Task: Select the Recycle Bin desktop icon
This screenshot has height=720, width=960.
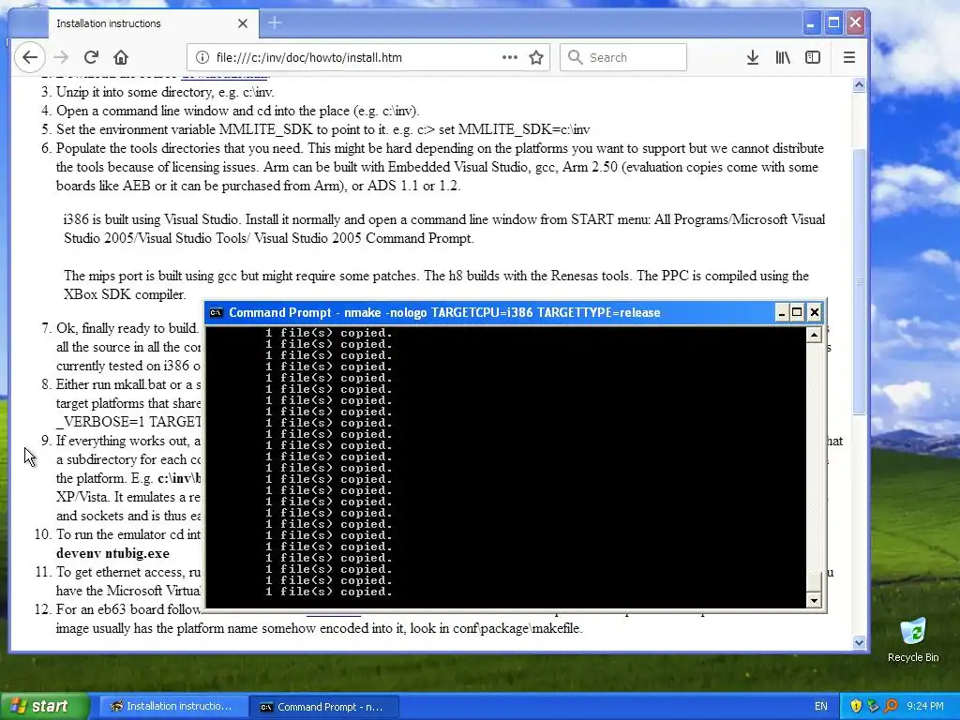Action: tap(913, 639)
